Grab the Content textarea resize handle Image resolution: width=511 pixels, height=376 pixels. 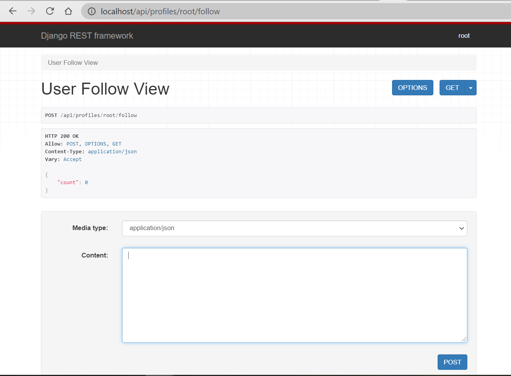pos(464,339)
